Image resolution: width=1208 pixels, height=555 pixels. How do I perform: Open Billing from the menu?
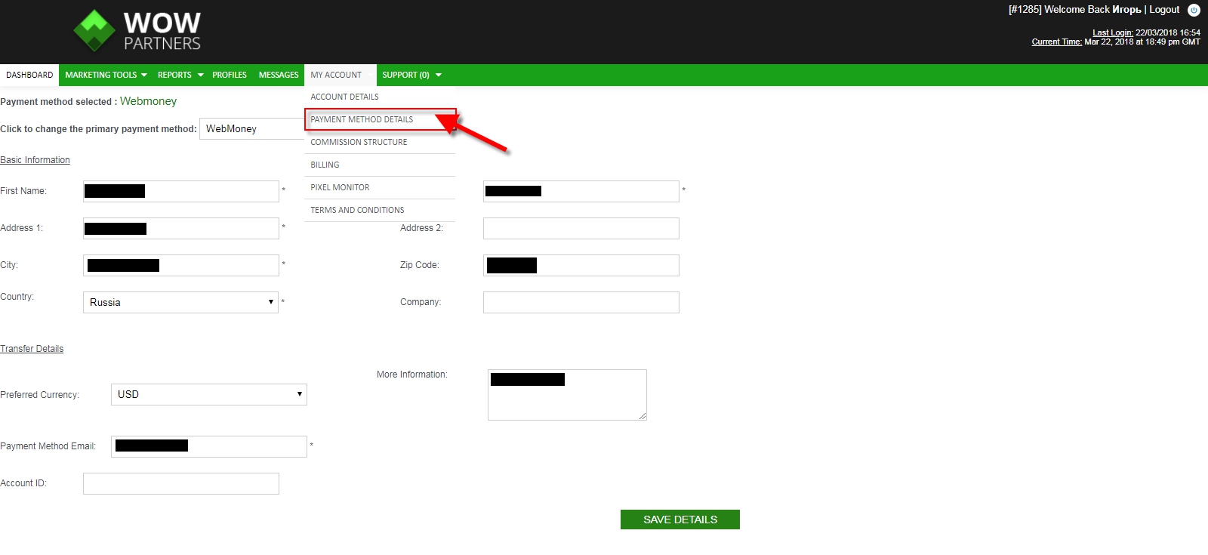point(325,165)
